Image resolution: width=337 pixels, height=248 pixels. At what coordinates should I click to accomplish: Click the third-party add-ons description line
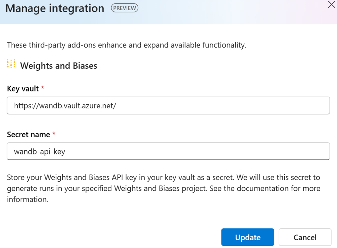[x=126, y=45]
